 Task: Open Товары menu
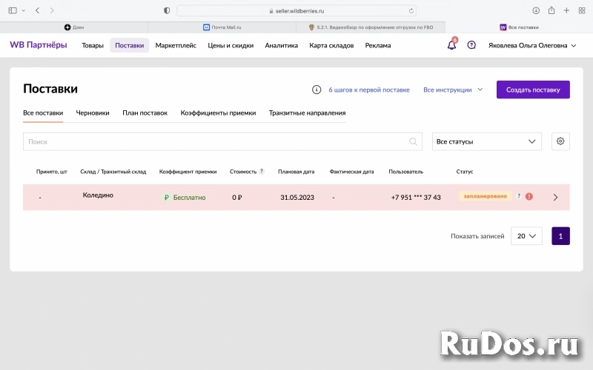tap(93, 45)
